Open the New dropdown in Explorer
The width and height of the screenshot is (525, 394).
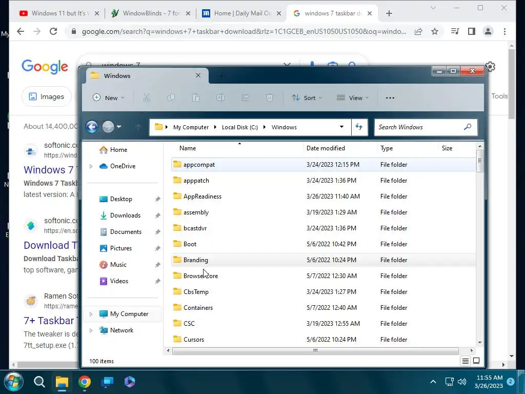[x=109, y=98]
